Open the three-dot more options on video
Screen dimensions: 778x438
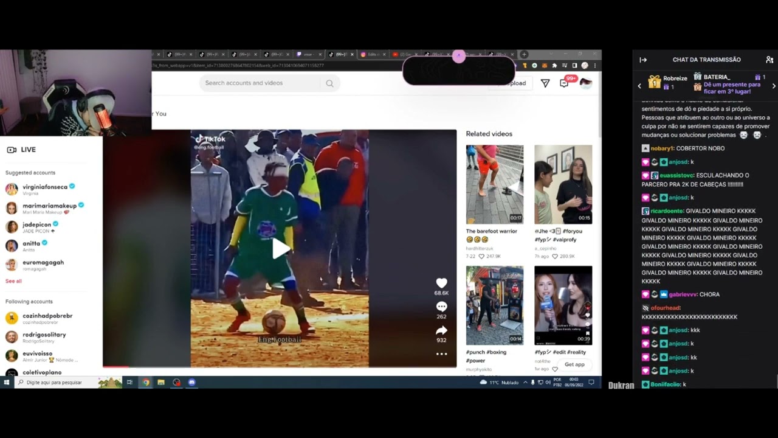[442, 353]
